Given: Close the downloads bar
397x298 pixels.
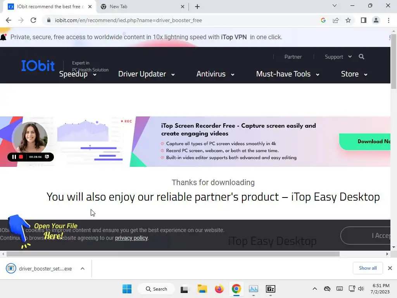Looking at the screenshot, I should 390,268.
